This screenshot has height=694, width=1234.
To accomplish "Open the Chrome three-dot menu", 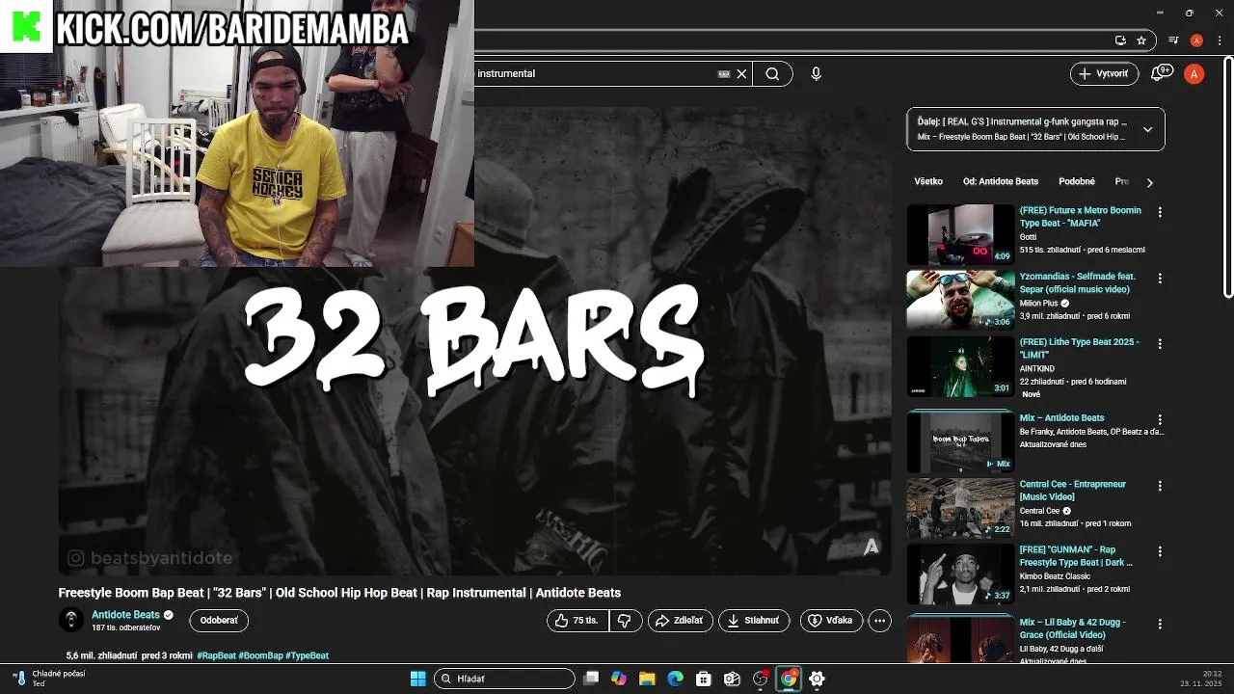I will tap(1218, 40).
